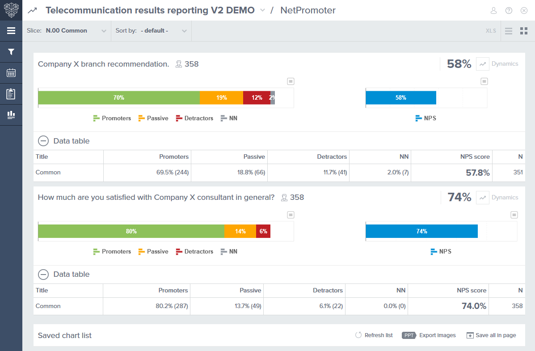Open the user account profile icon
Viewport: 535px width, 351px height.
click(493, 11)
